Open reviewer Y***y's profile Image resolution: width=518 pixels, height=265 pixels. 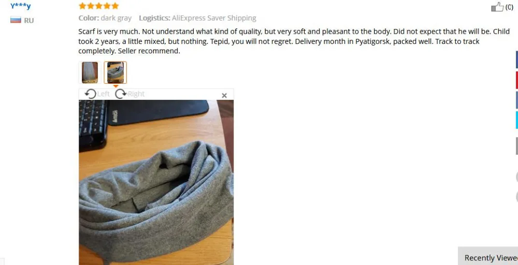point(21,6)
